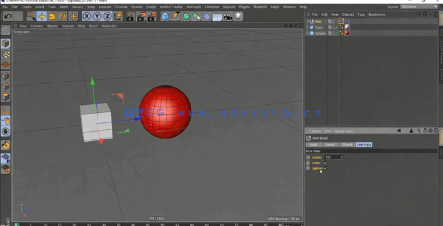Image resolution: width=443 pixels, height=226 pixels.
Task: Enable Axis mode
Action: [x=6, y=111]
